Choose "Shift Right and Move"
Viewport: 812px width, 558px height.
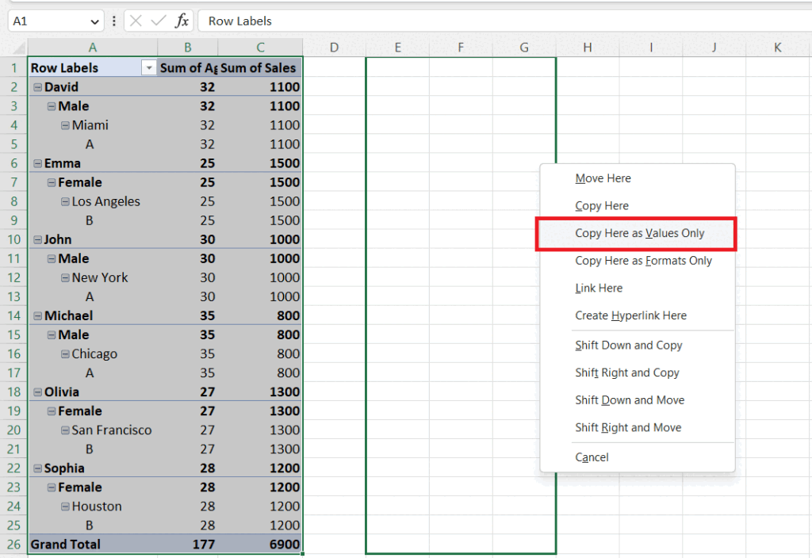(x=627, y=427)
